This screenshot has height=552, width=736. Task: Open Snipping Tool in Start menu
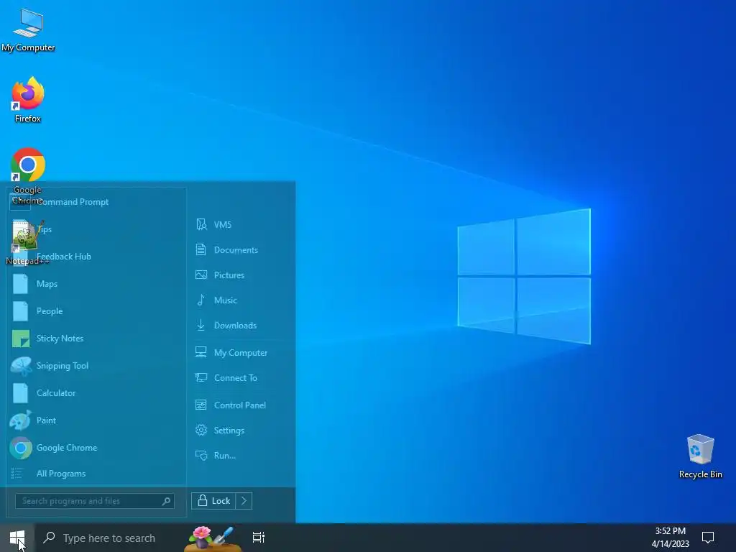pos(96,366)
